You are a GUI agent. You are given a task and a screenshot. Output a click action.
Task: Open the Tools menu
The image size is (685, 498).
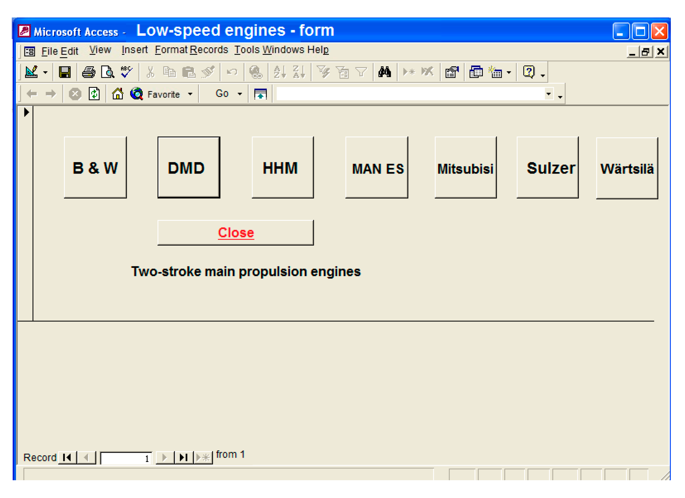click(x=247, y=50)
